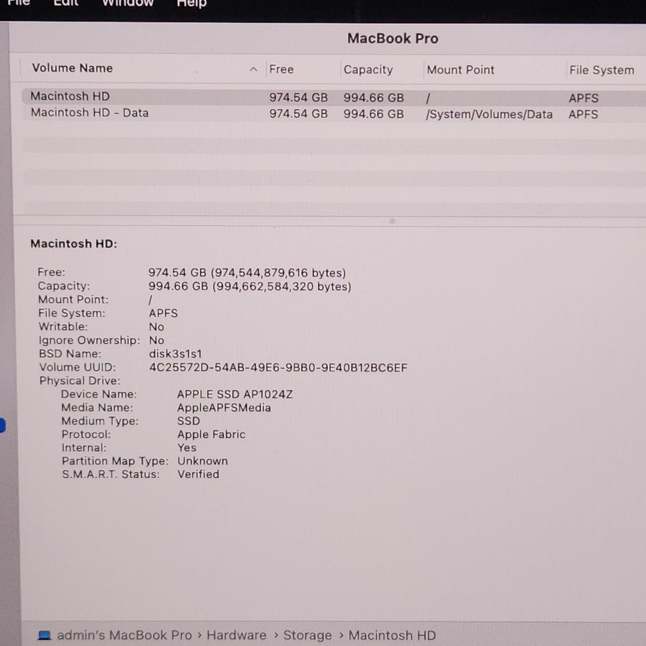Open the Edit menu
The height and width of the screenshot is (646, 646).
tap(65, 4)
